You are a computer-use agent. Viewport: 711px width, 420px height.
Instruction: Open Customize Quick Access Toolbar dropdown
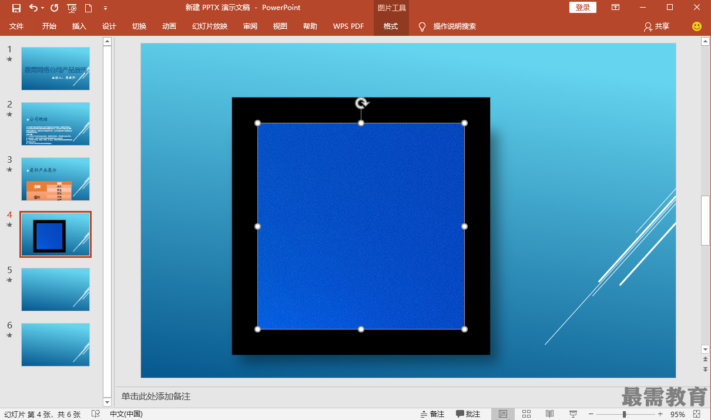pyautogui.click(x=105, y=8)
